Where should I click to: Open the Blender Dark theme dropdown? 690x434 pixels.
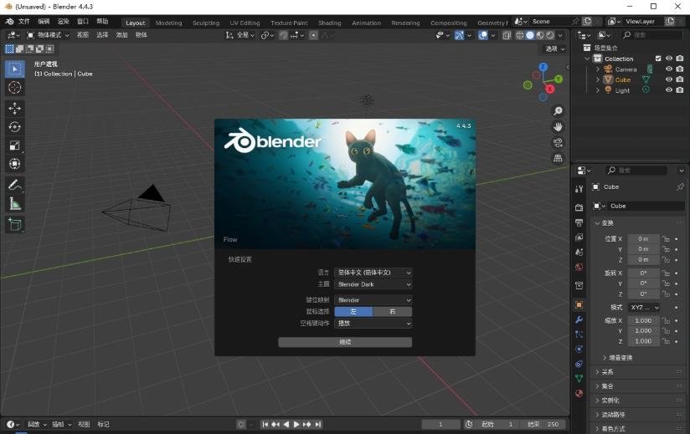373,284
